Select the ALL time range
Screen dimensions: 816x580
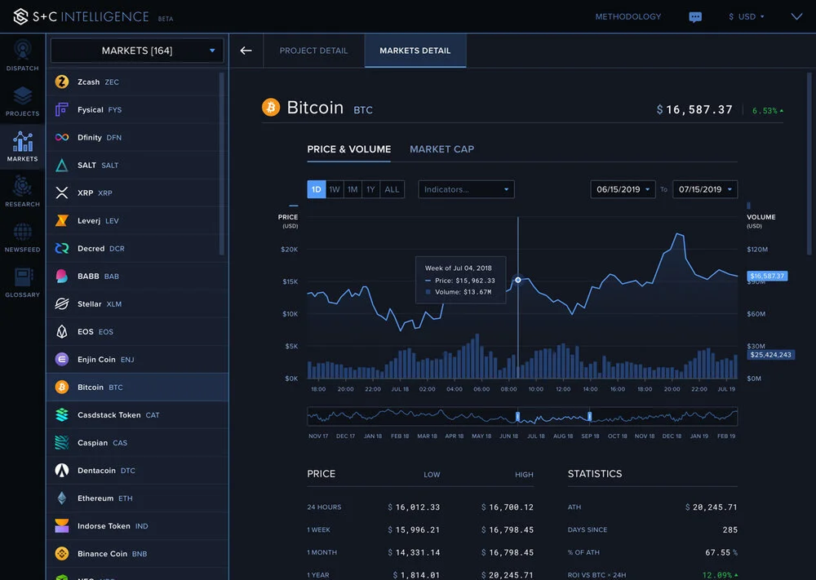tap(392, 189)
